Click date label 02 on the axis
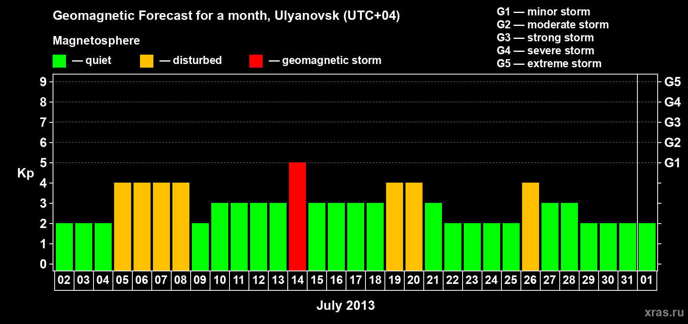The image size is (688, 324). (64, 280)
